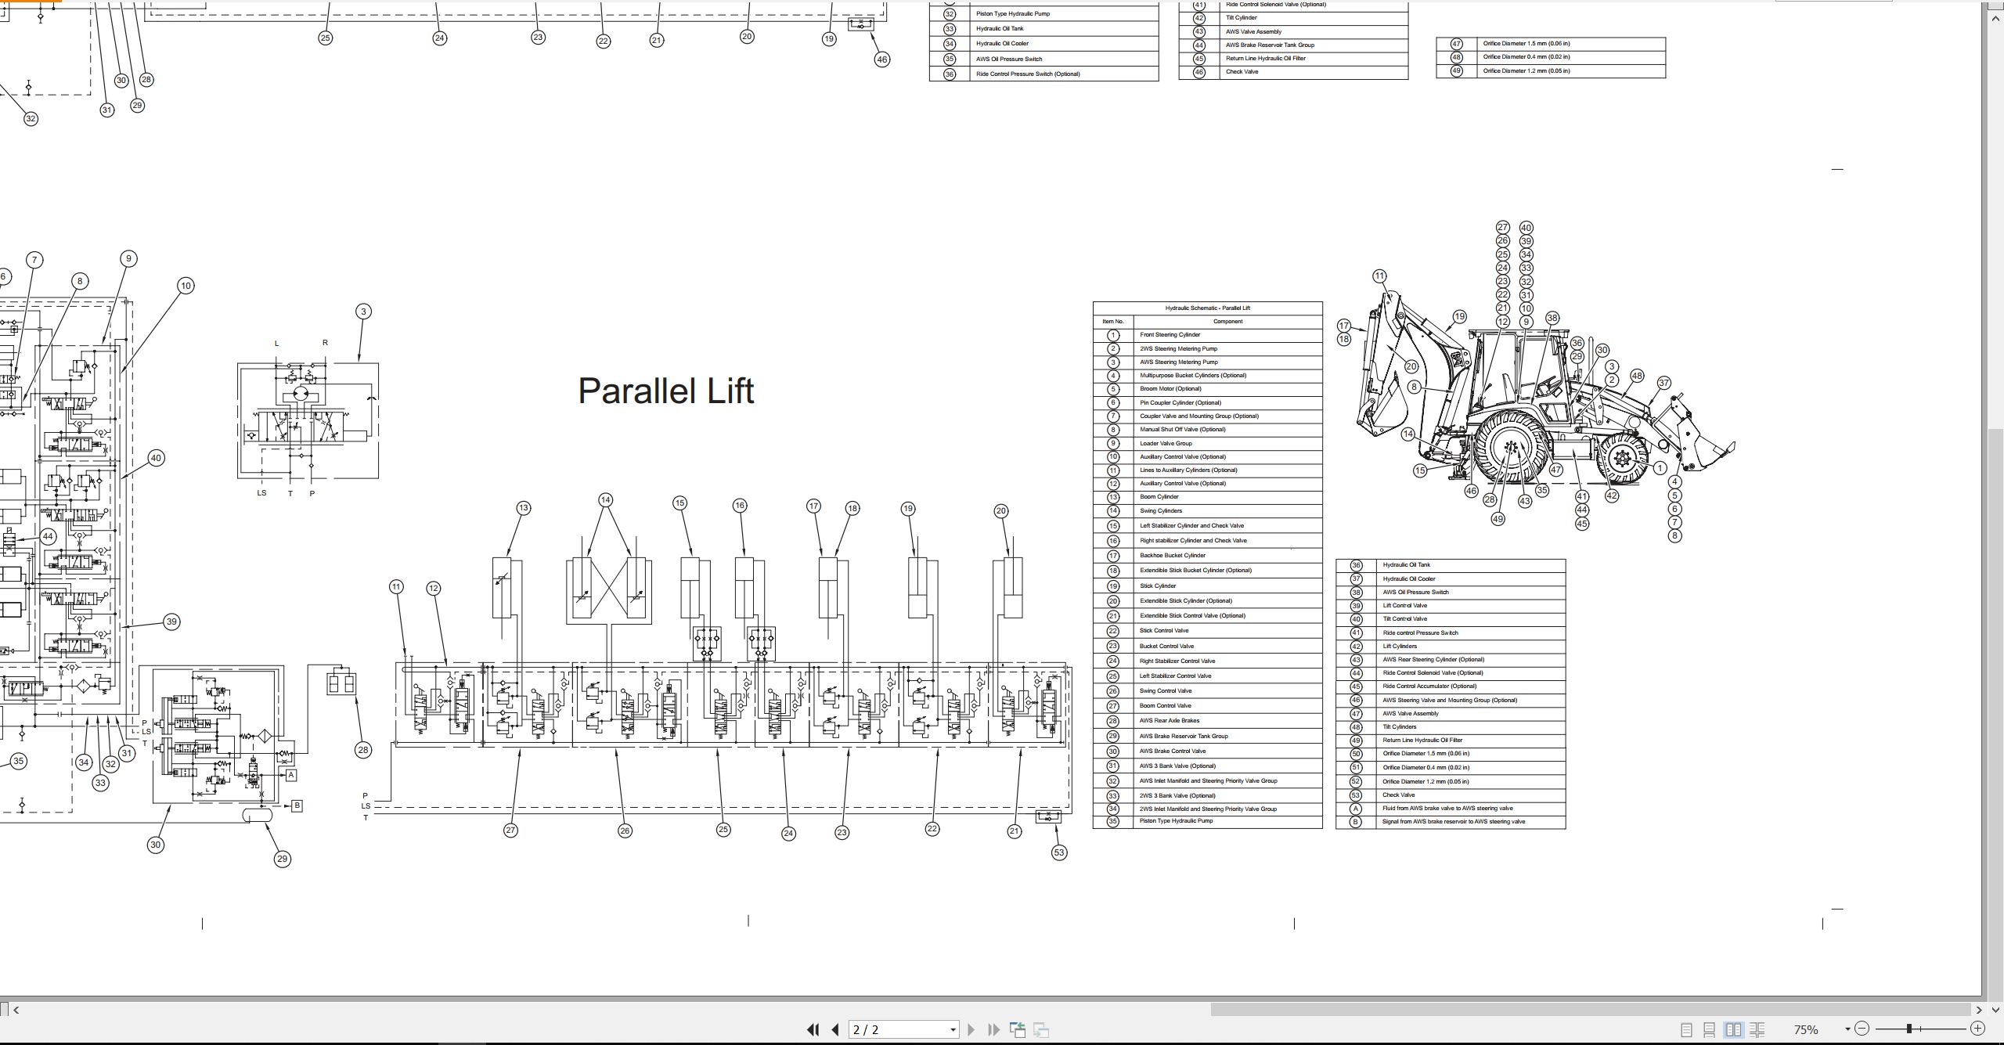
Task: Click the 'Ride Control Accumulator (Optional)' row
Action: click(1451, 686)
